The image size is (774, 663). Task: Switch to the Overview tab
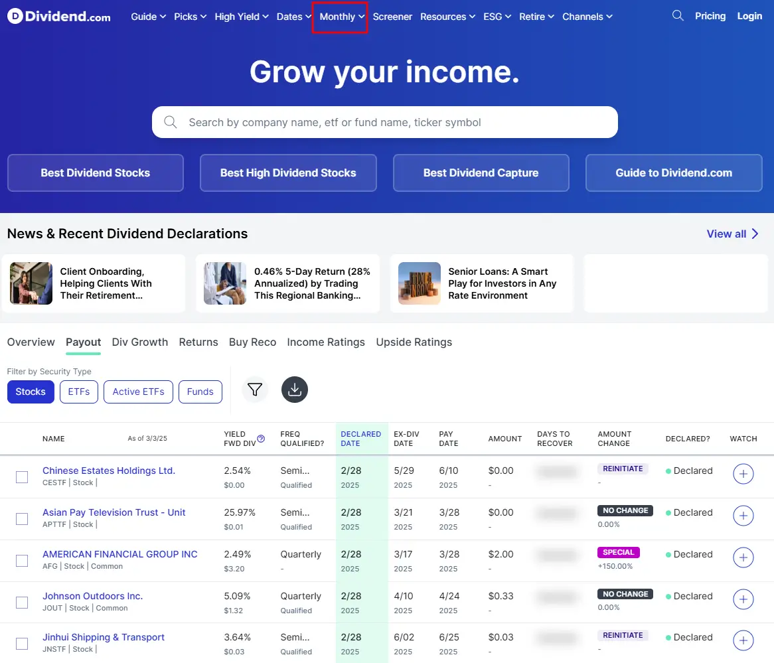31,342
